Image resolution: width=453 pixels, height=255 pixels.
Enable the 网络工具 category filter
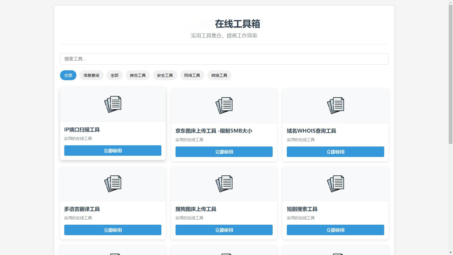tap(192, 75)
